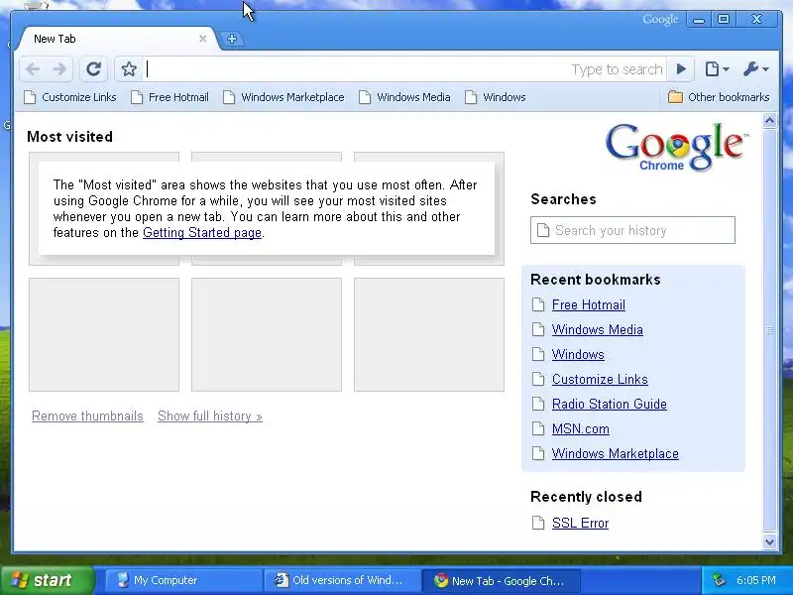Click the 6:05 PM system clock
This screenshot has width=793, height=595.
pos(756,580)
